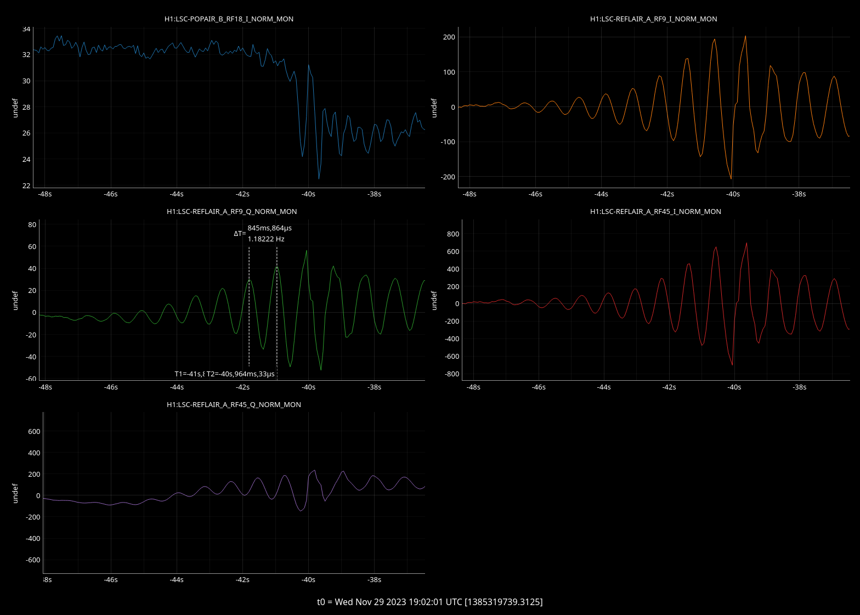The width and height of the screenshot is (860, 615).
Task: Click the -38s x-axis tick of RF45_I plot
Action: point(800,387)
